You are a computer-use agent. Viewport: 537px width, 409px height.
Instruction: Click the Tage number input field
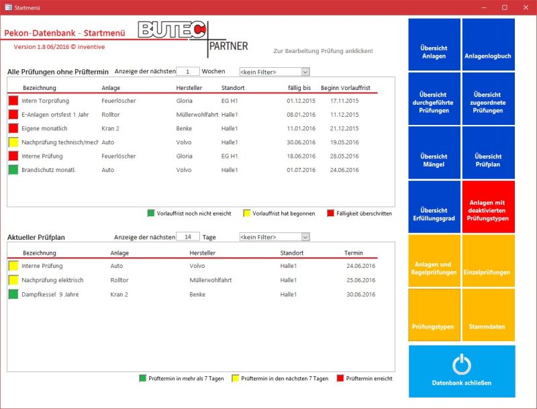point(188,236)
